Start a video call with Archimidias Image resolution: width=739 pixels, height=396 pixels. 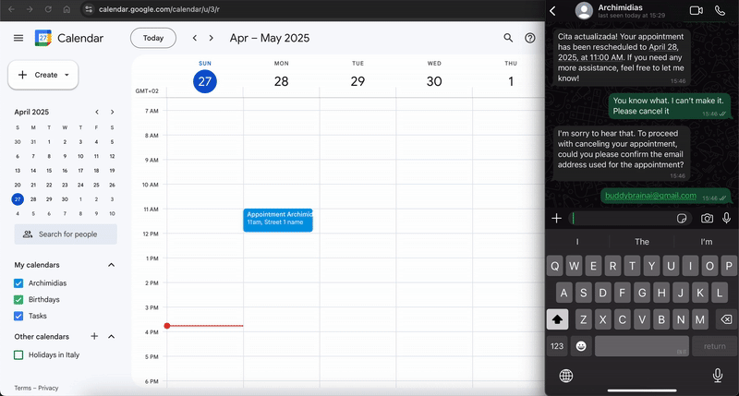click(697, 10)
